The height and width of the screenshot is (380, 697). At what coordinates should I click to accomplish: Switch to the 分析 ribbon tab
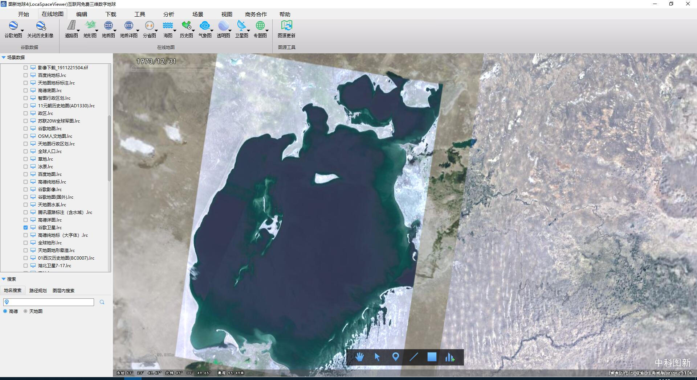coord(169,14)
